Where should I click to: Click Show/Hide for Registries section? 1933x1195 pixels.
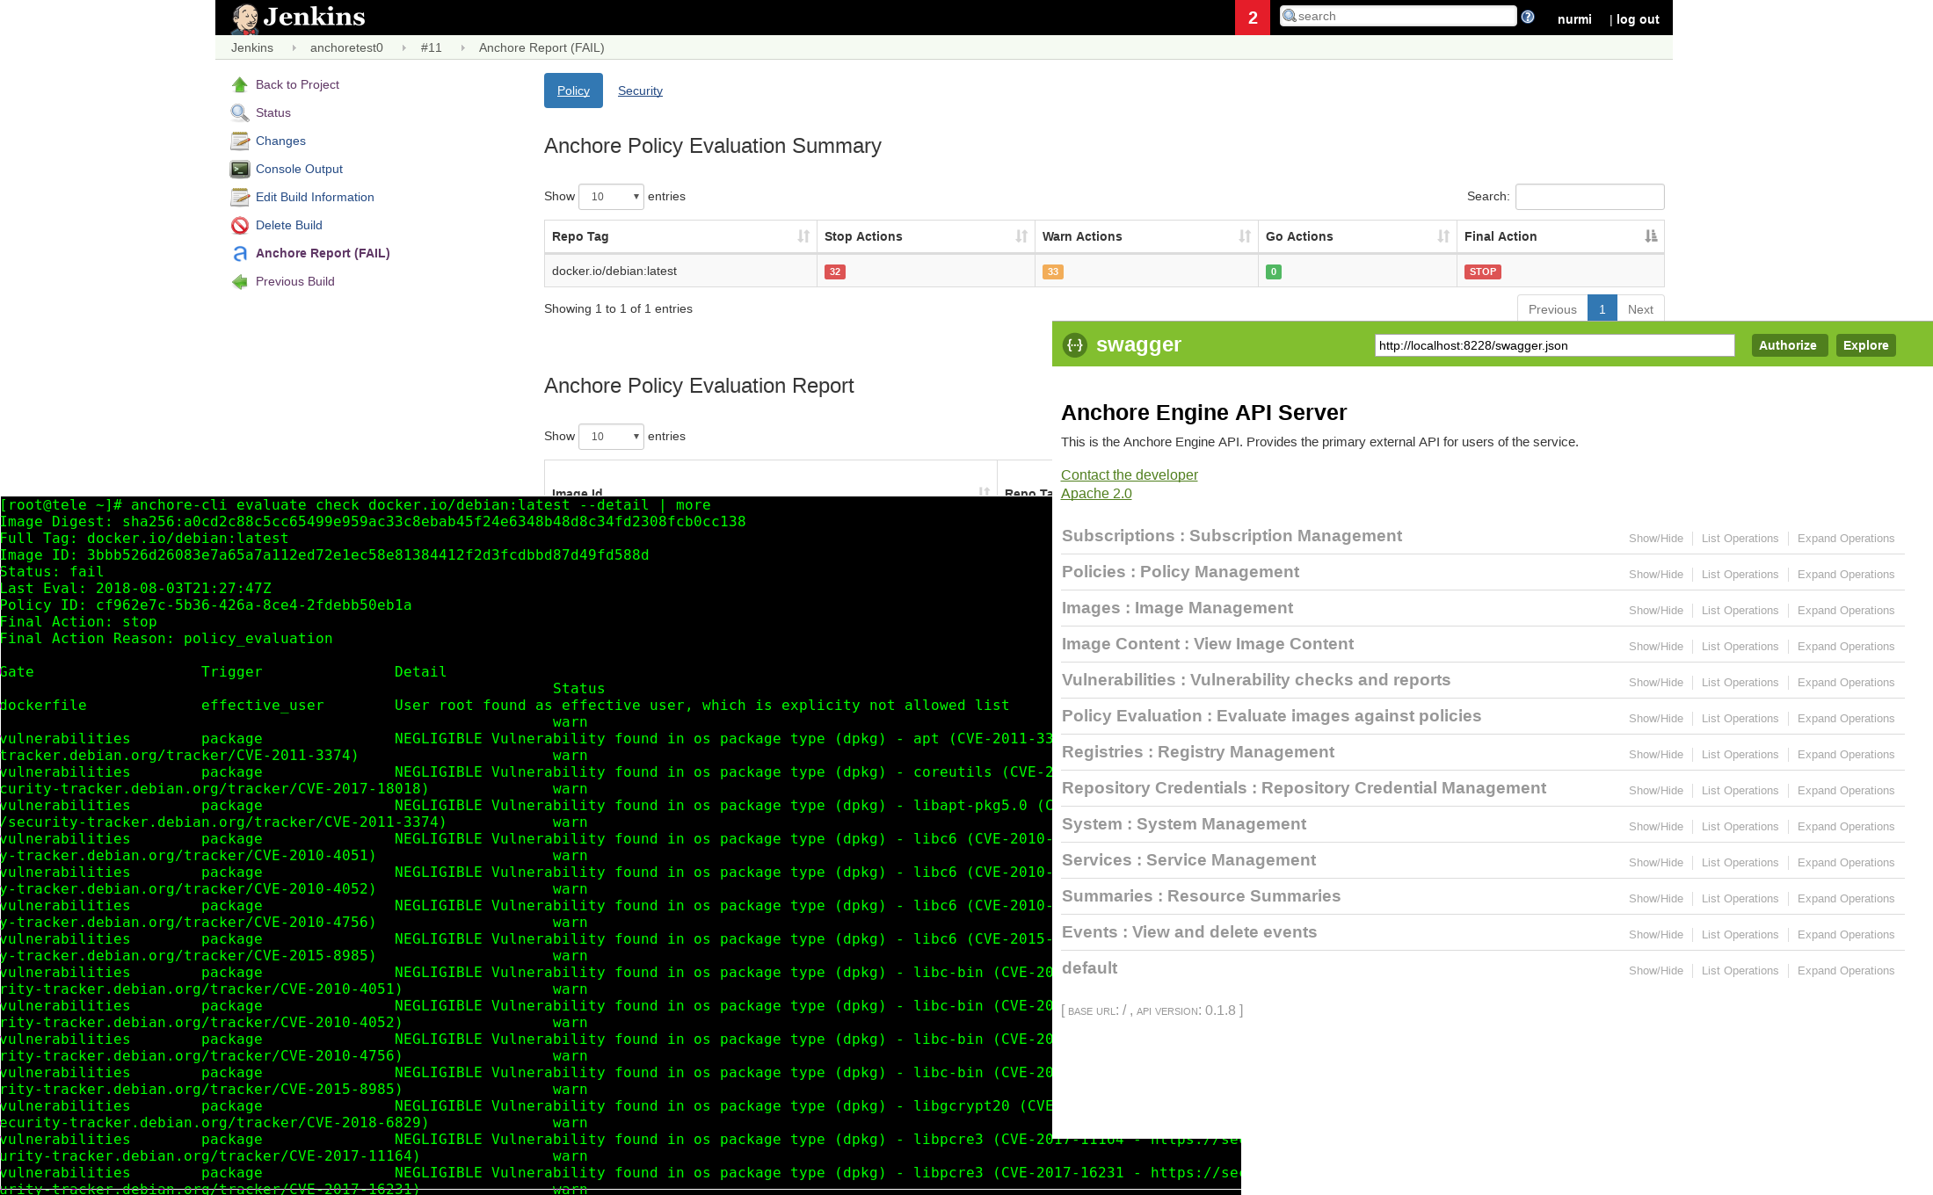1655,755
